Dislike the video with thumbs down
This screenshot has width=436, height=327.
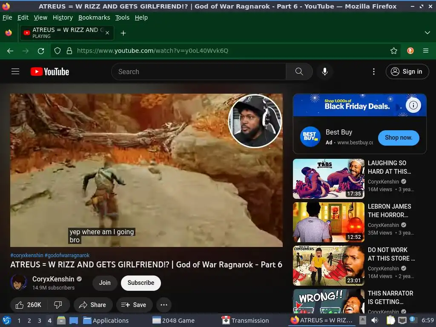click(x=58, y=305)
